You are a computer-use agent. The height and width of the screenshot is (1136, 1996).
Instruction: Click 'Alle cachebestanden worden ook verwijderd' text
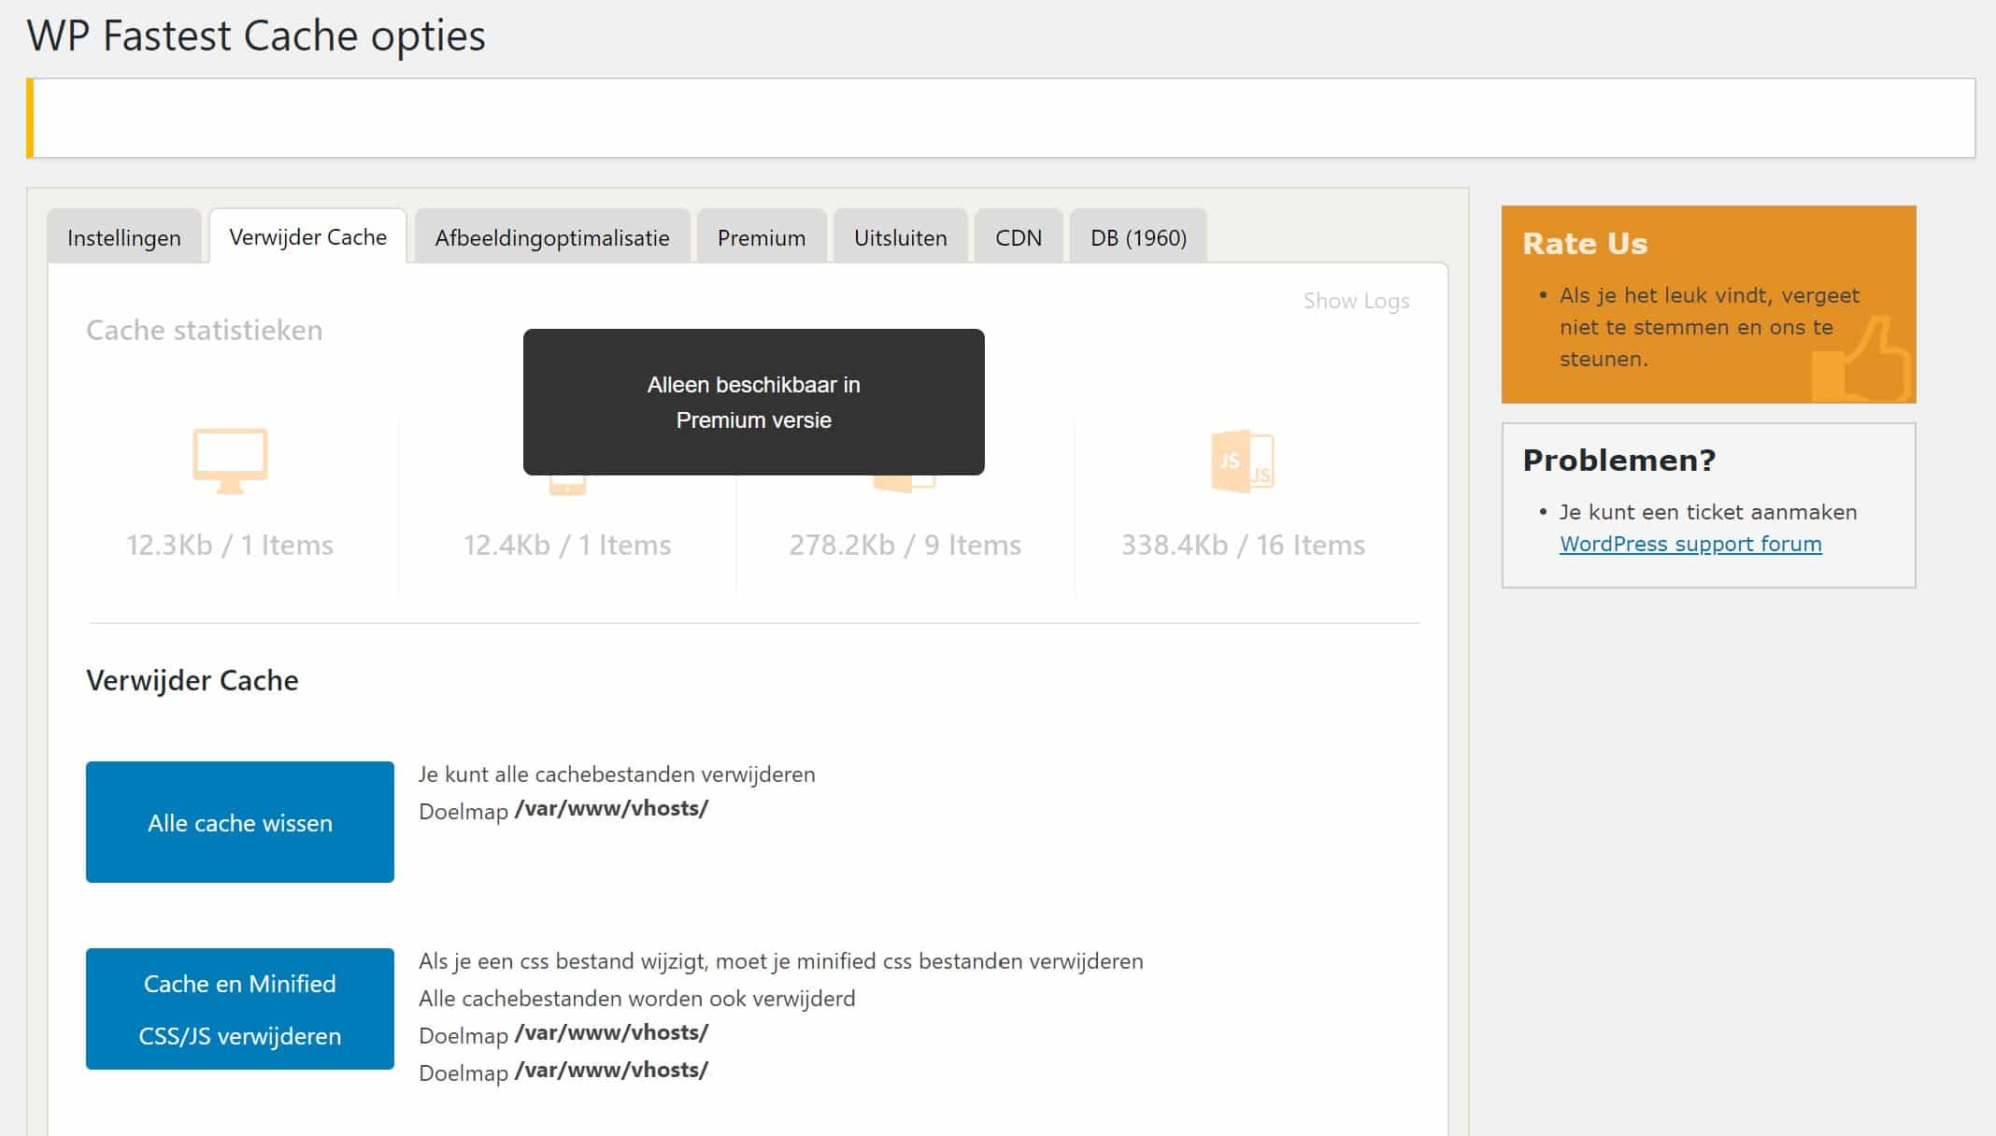636,999
